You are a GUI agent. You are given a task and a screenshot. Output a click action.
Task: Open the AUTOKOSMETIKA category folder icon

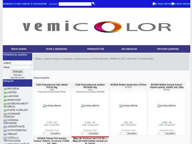point(5,130)
